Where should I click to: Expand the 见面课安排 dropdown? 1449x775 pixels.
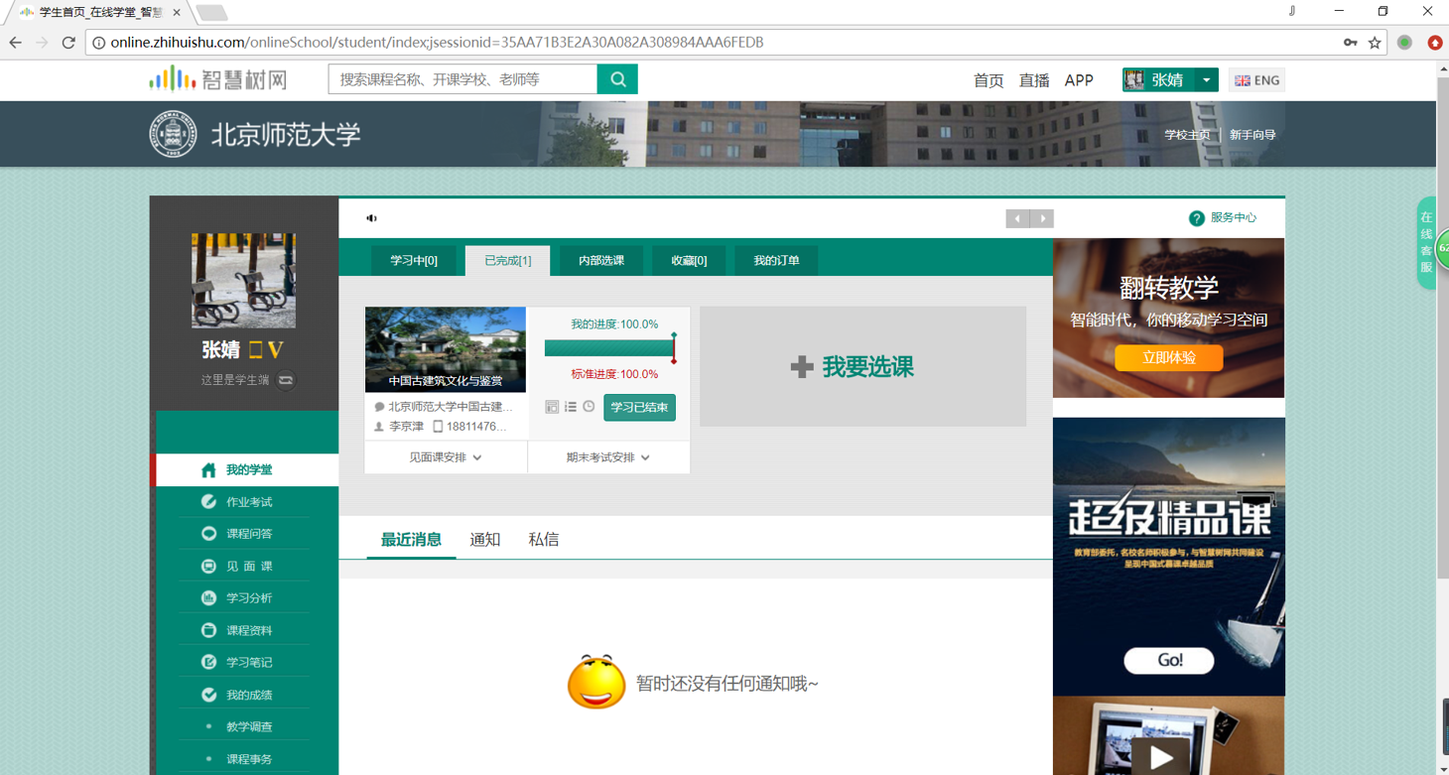click(x=446, y=457)
